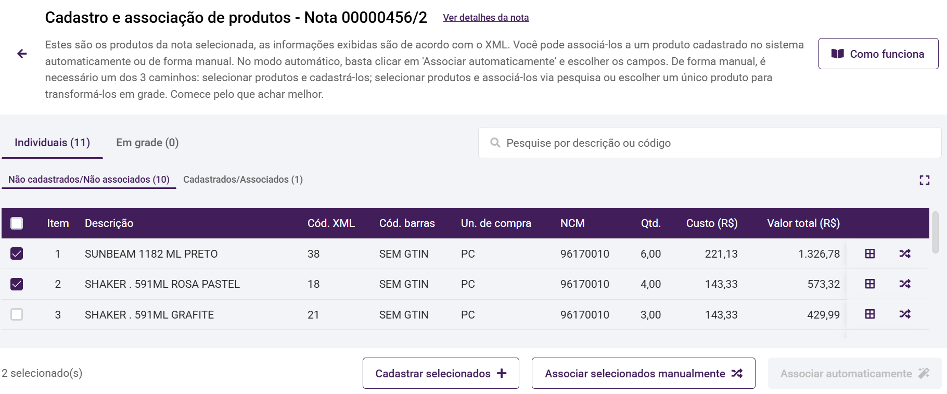947x394 pixels.
Task: Open Cadastrados/Associados tab
Action: point(243,180)
